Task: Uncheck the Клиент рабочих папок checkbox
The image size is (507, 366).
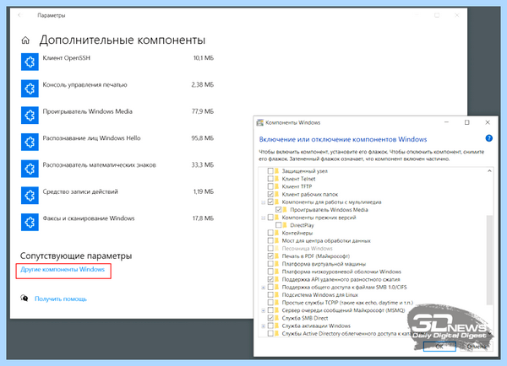Action: point(270,194)
